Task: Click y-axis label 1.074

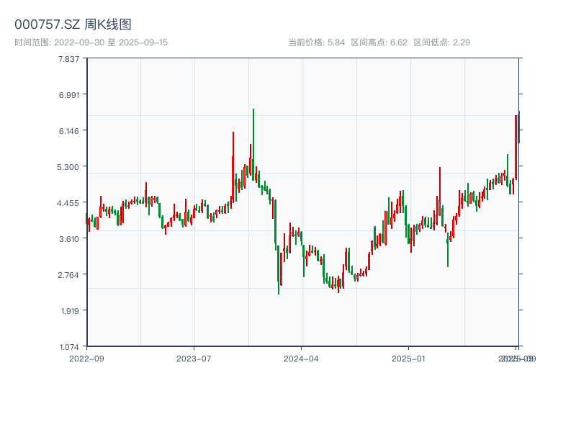Action: tap(69, 347)
